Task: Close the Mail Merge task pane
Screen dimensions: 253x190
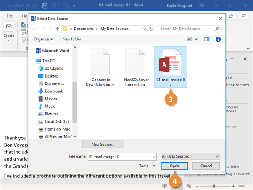Action: [245, 59]
